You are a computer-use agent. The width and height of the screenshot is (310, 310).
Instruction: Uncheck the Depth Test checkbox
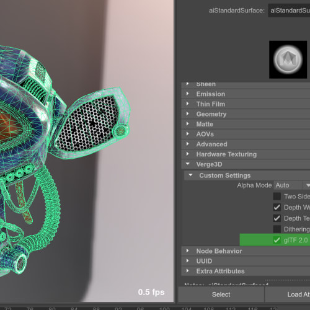277,218
